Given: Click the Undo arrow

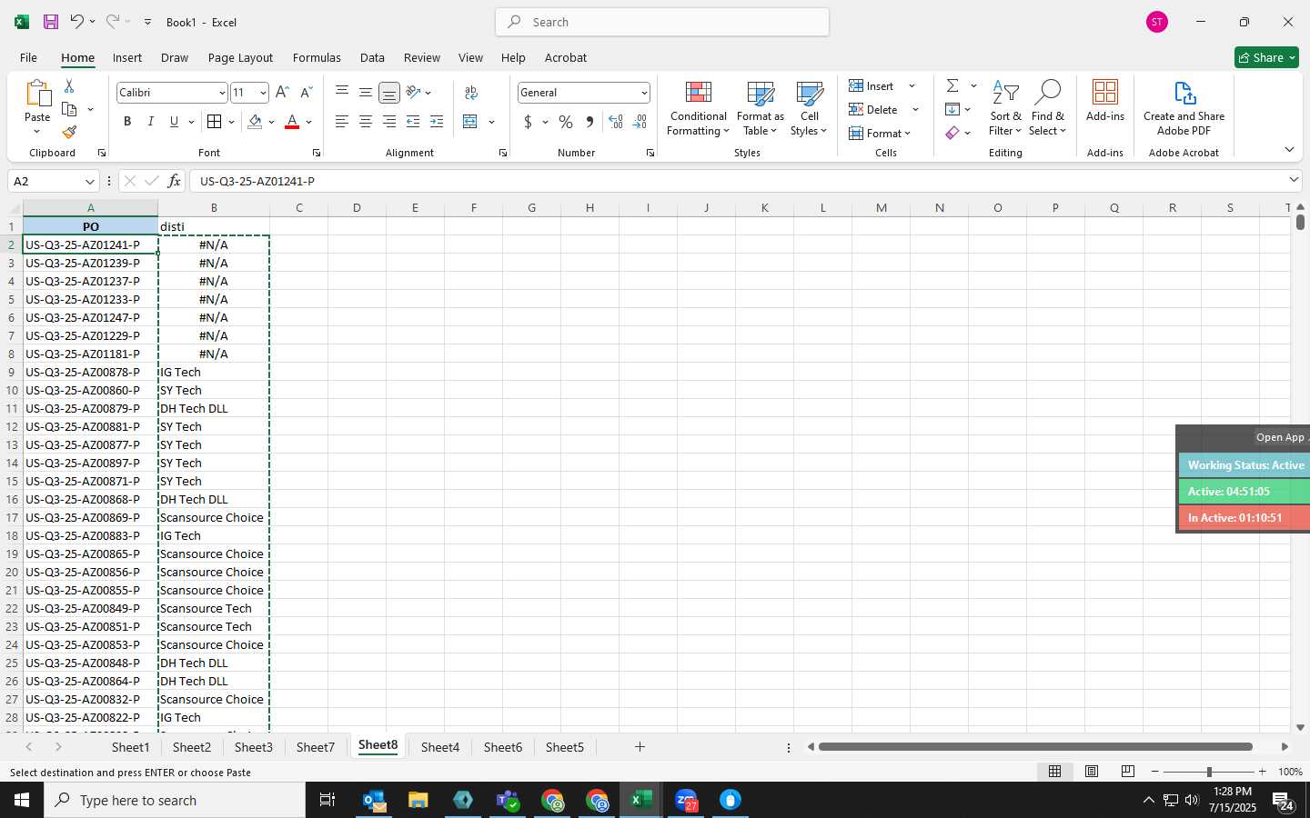Looking at the screenshot, I should click(77, 22).
